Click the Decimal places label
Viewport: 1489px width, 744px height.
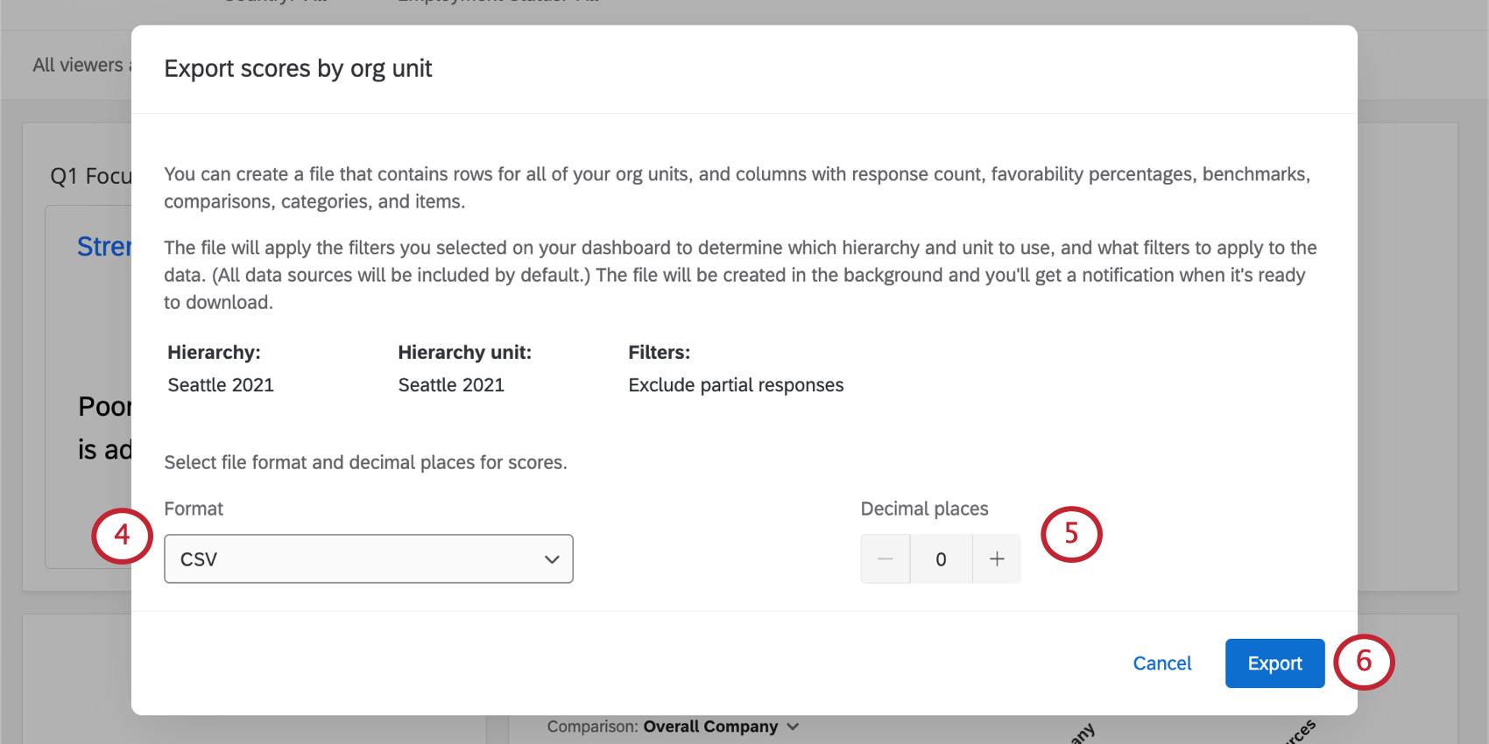coord(924,509)
